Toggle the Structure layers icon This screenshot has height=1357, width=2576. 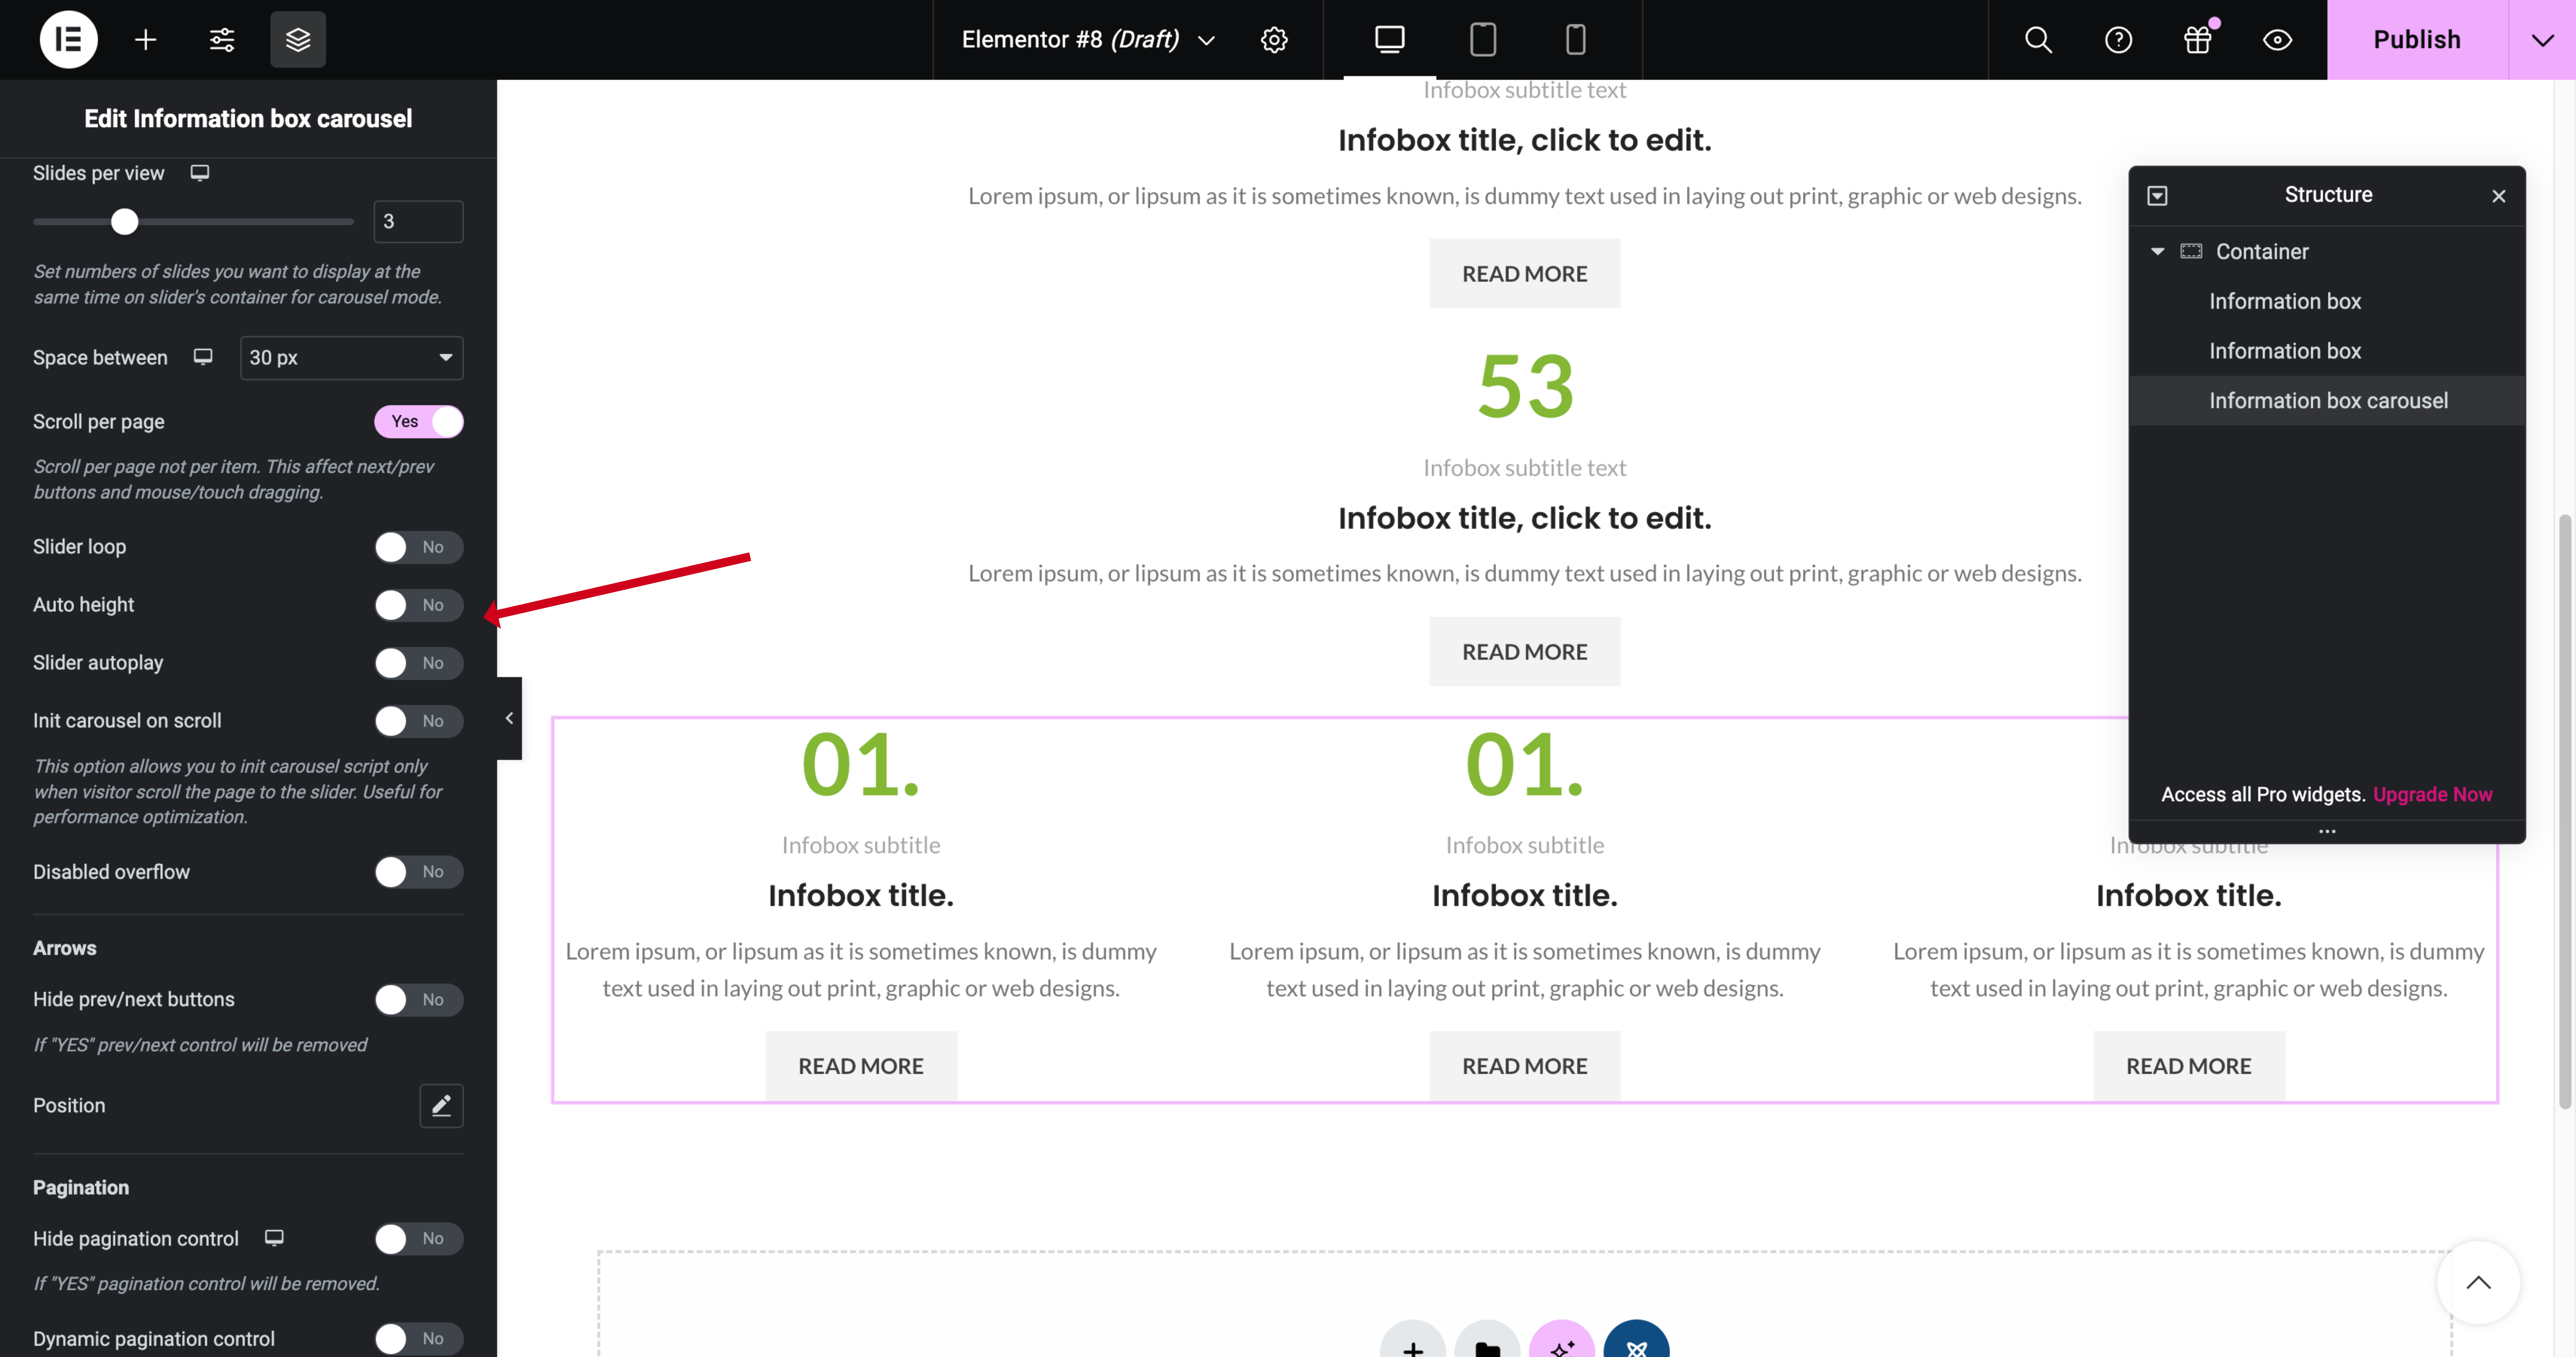pyautogui.click(x=298, y=40)
